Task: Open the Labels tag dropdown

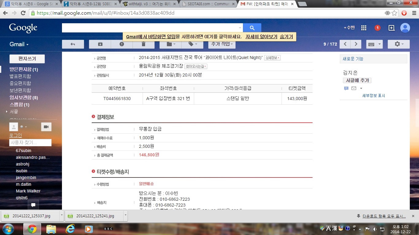Action: (x=192, y=44)
